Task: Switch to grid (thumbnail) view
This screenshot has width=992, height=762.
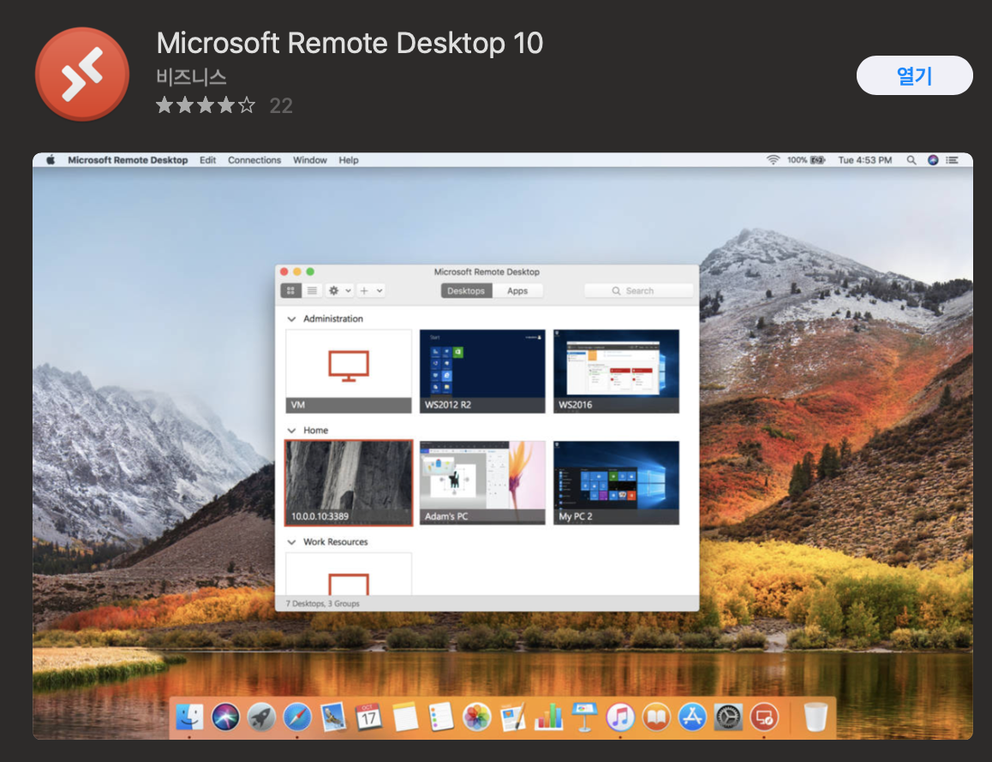Action: (x=291, y=290)
